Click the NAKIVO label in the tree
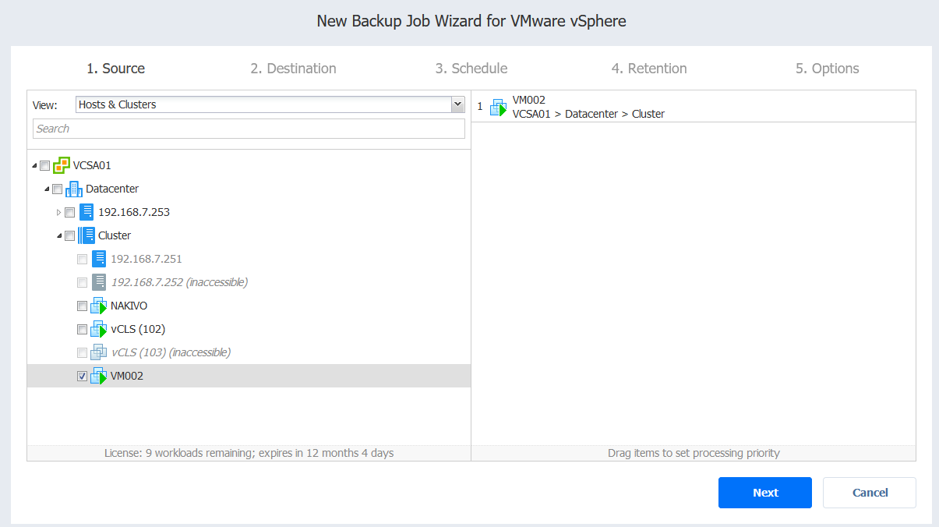939x527 pixels. (129, 306)
